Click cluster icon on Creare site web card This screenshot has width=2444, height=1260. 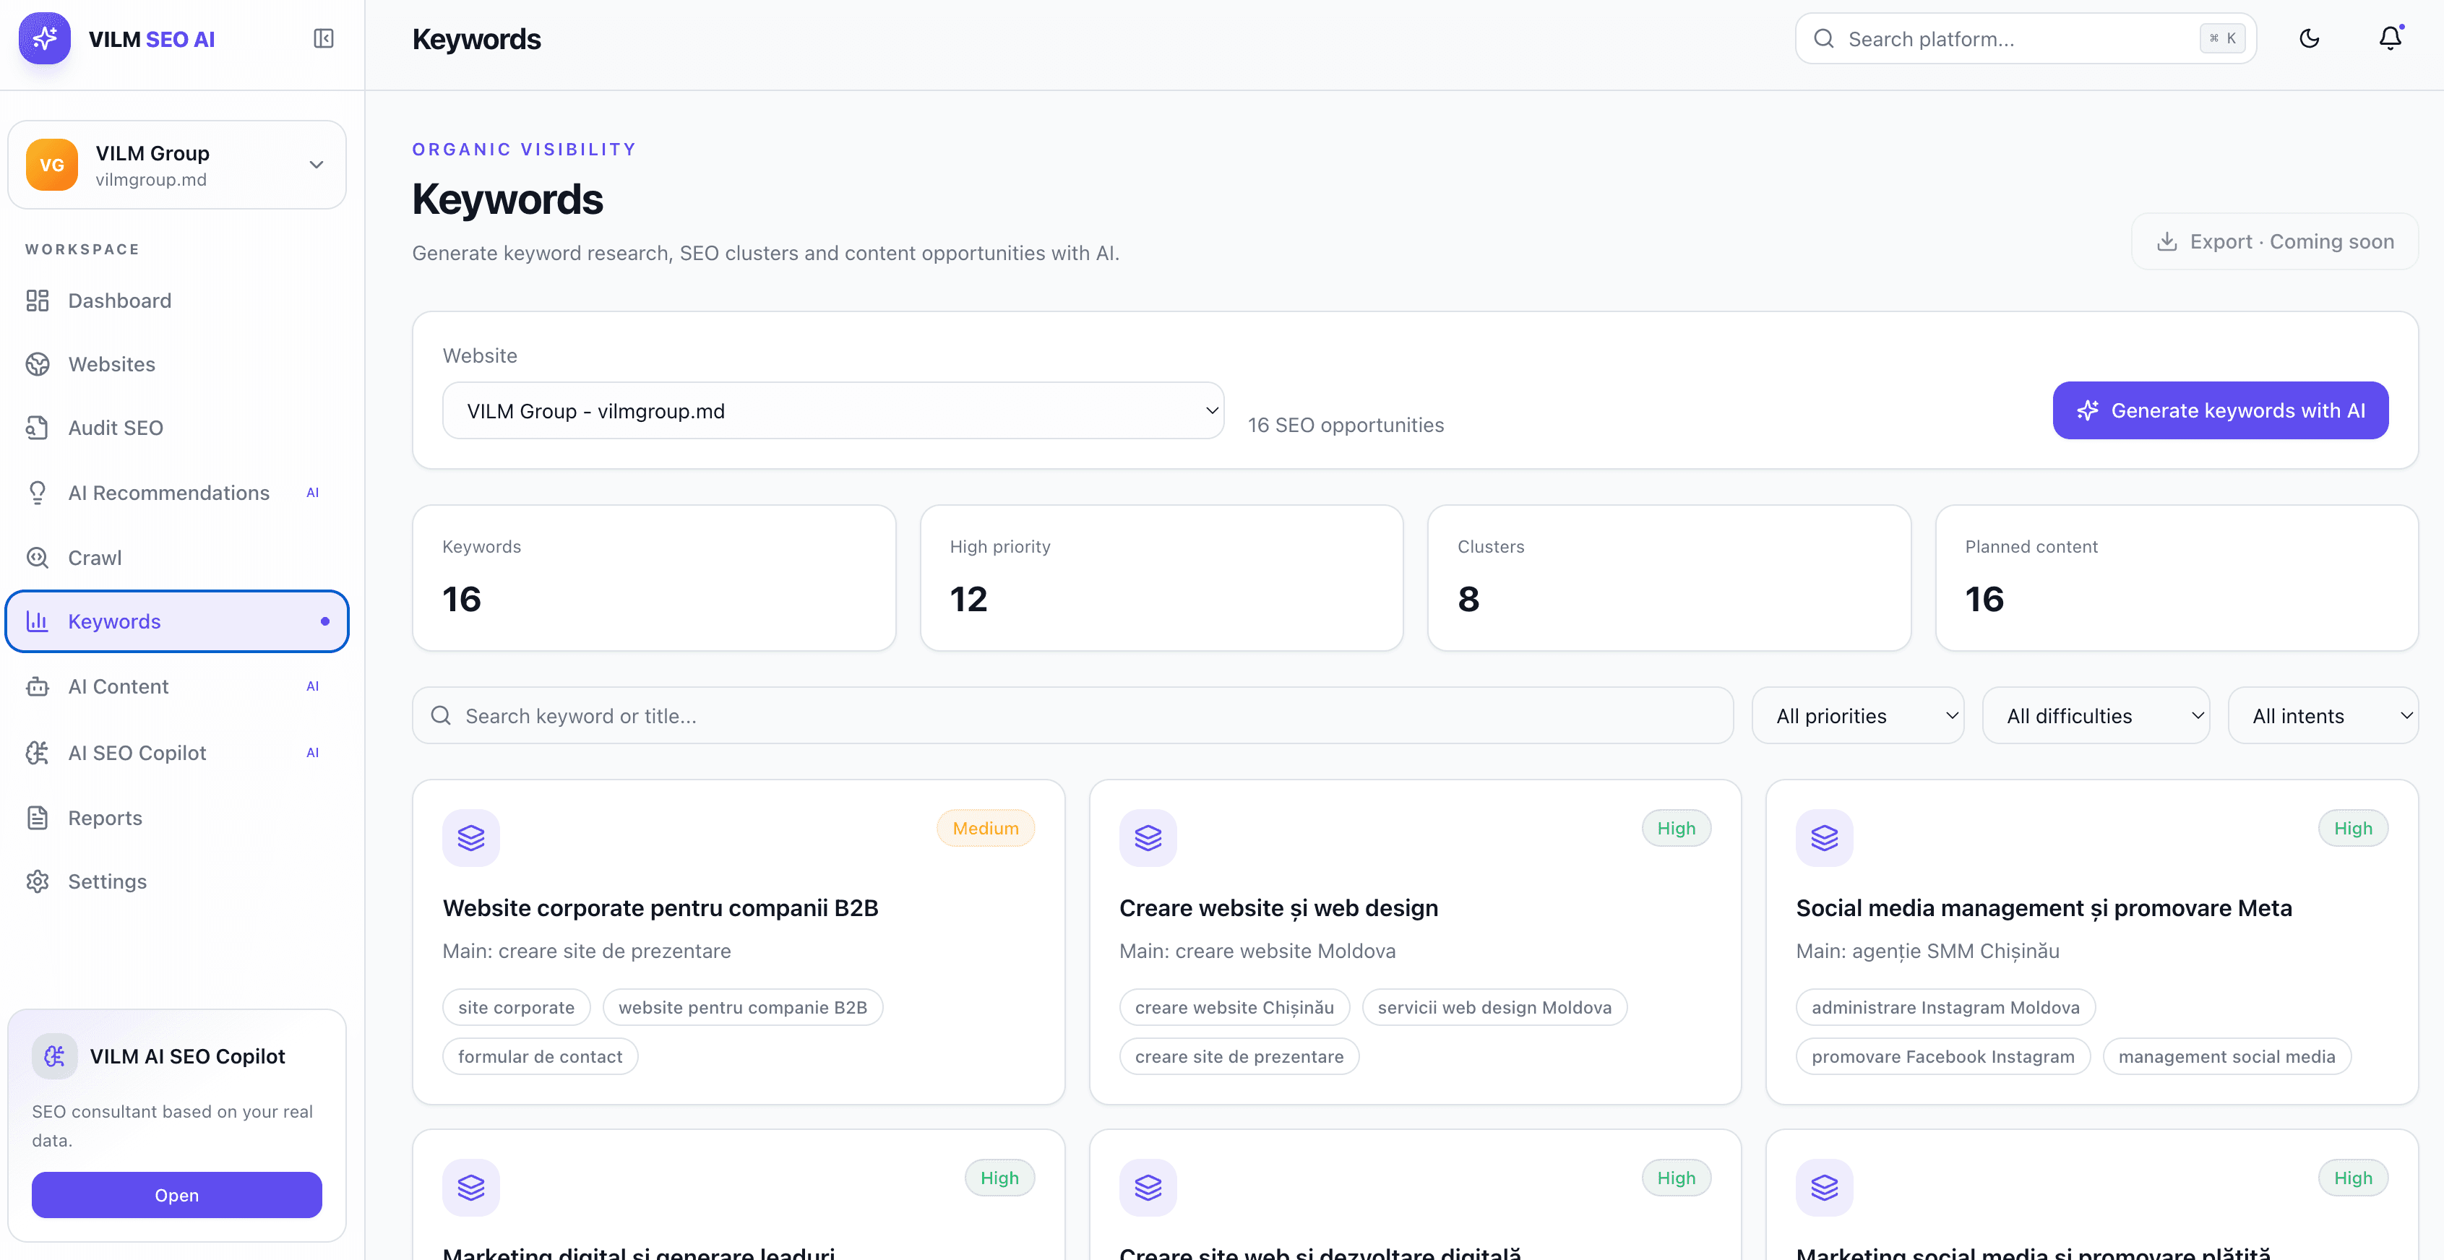(x=1148, y=1187)
